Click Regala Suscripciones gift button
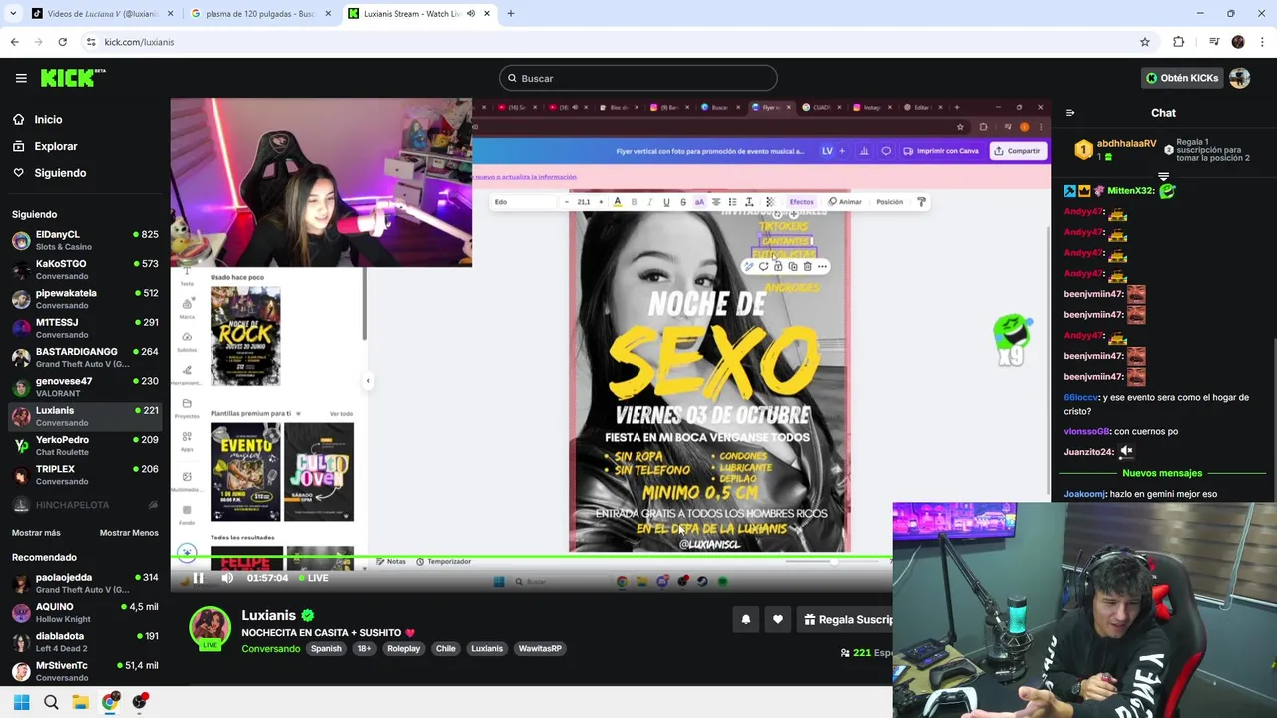This screenshot has width=1277, height=718. tap(848, 619)
